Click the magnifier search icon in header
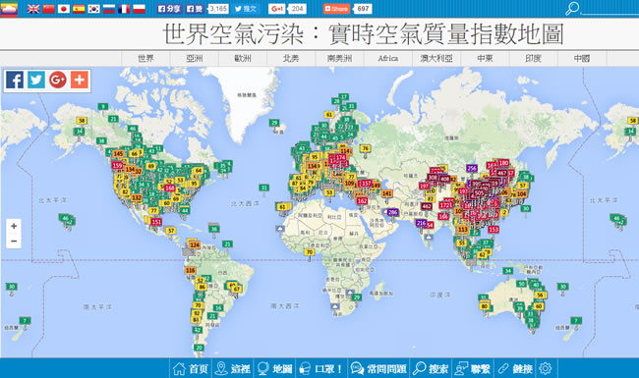 (x=572, y=9)
